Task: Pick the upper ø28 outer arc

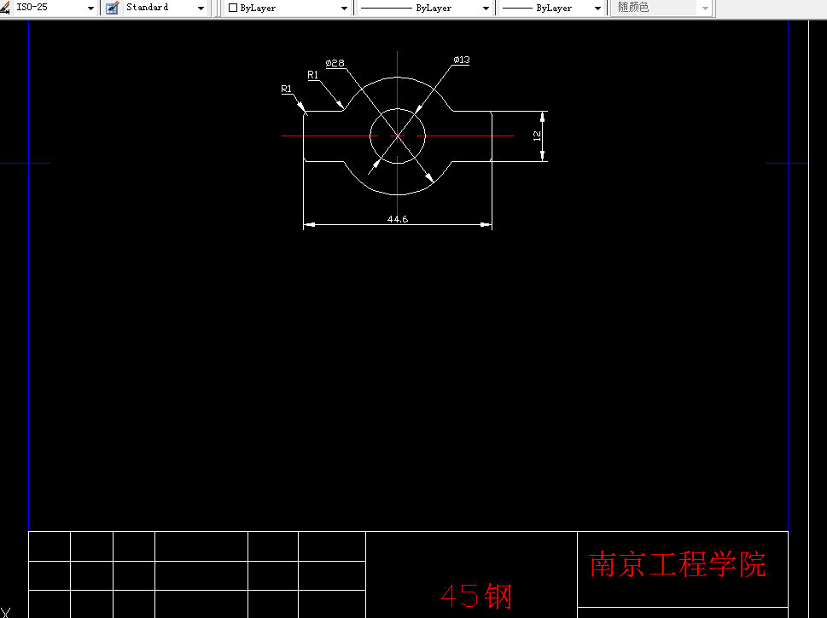Action: click(397, 78)
